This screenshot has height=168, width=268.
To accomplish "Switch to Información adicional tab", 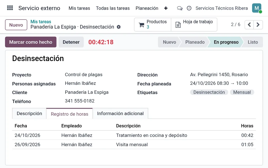I will tap(120, 113).
